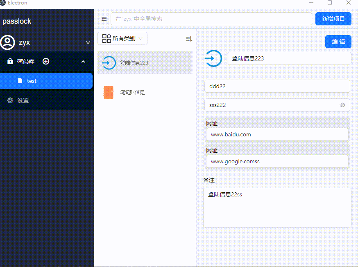Viewport: 358px width, 267px height.
Task: Click the add vault plus icon
Action: point(46,61)
